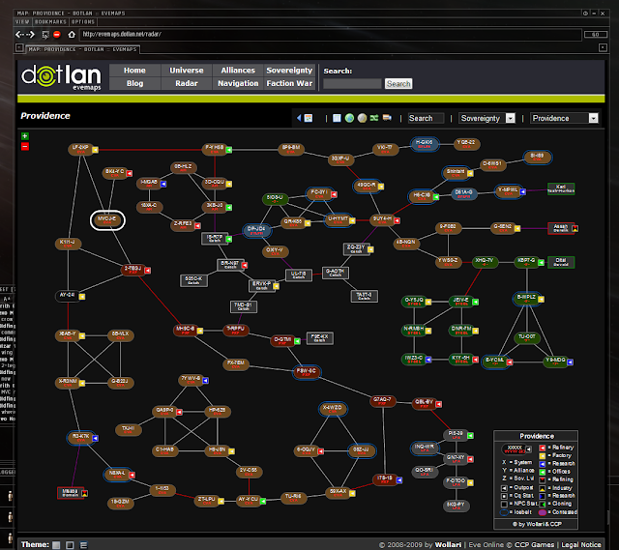
Task: Click the dotted-box reload icon beside the stop icon
Action: (45, 35)
